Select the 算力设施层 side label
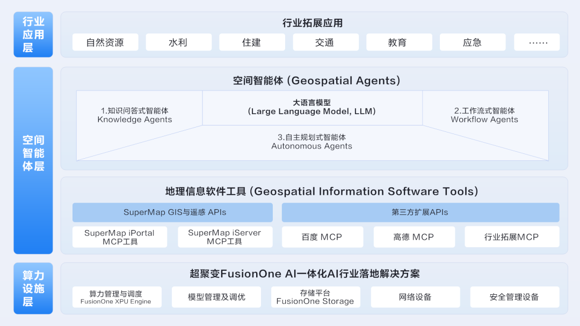The image size is (580, 326). (33, 288)
